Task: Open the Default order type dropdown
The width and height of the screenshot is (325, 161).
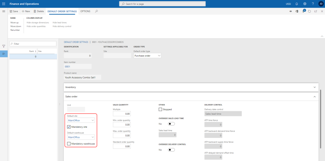Action: pos(147,56)
